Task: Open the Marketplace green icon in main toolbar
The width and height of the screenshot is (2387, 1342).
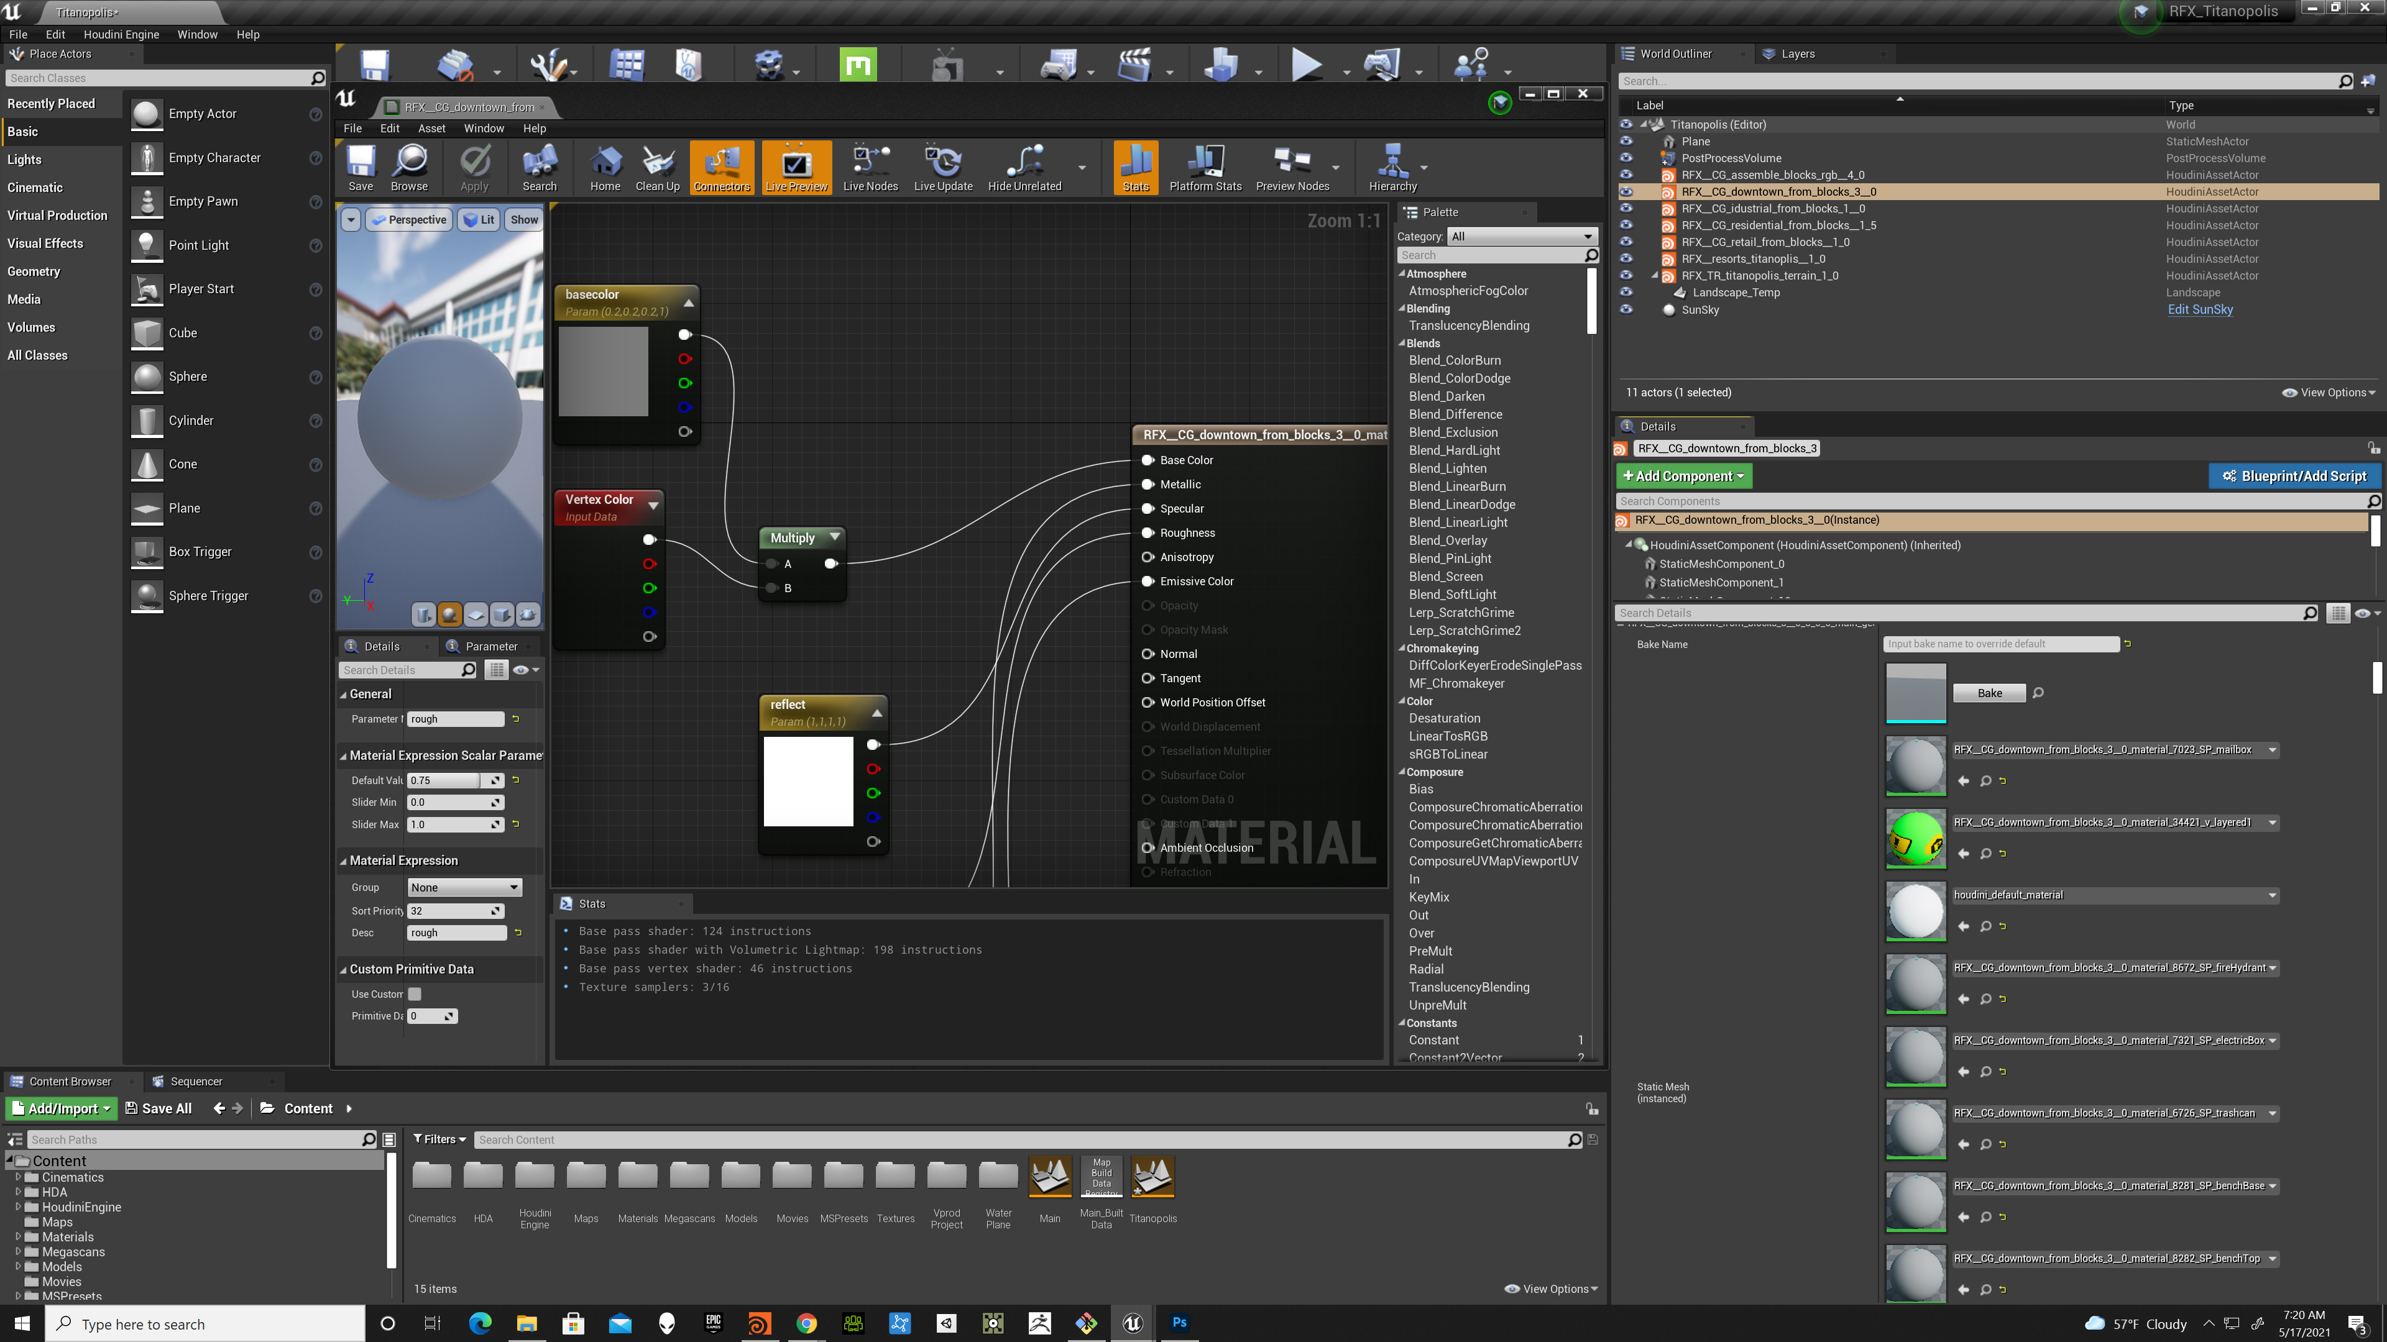Action: 858,65
